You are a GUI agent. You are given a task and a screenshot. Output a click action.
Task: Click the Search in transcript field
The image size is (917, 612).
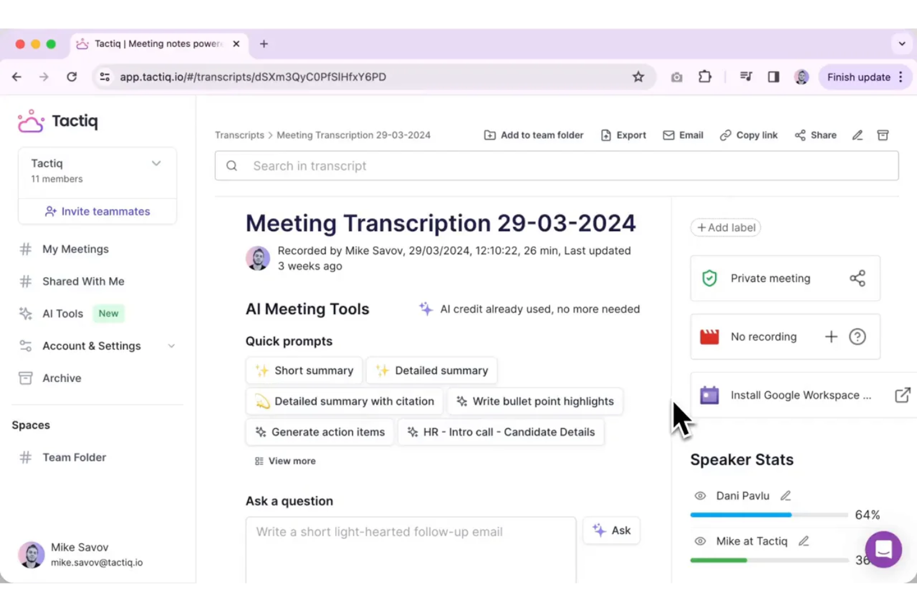(434, 166)
